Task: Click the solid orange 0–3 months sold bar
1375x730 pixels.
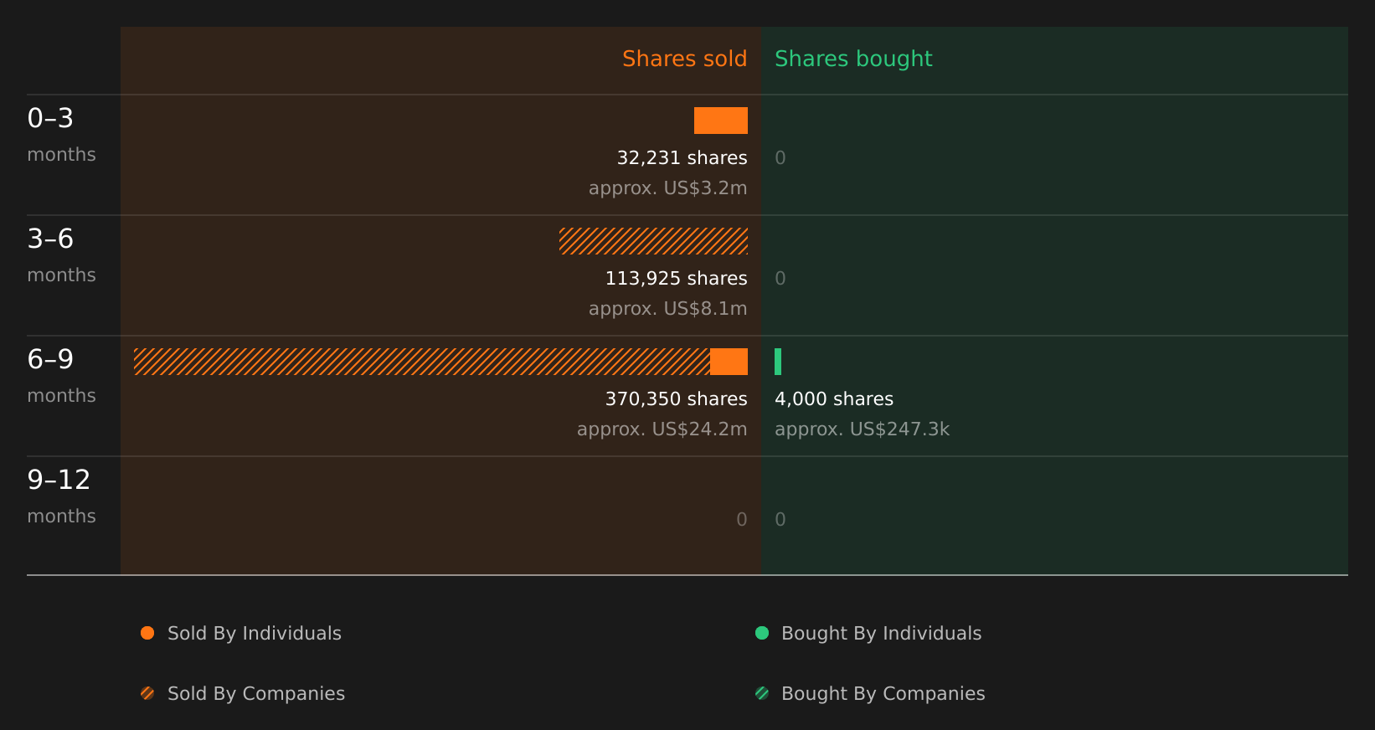Action: coord(721,121)
